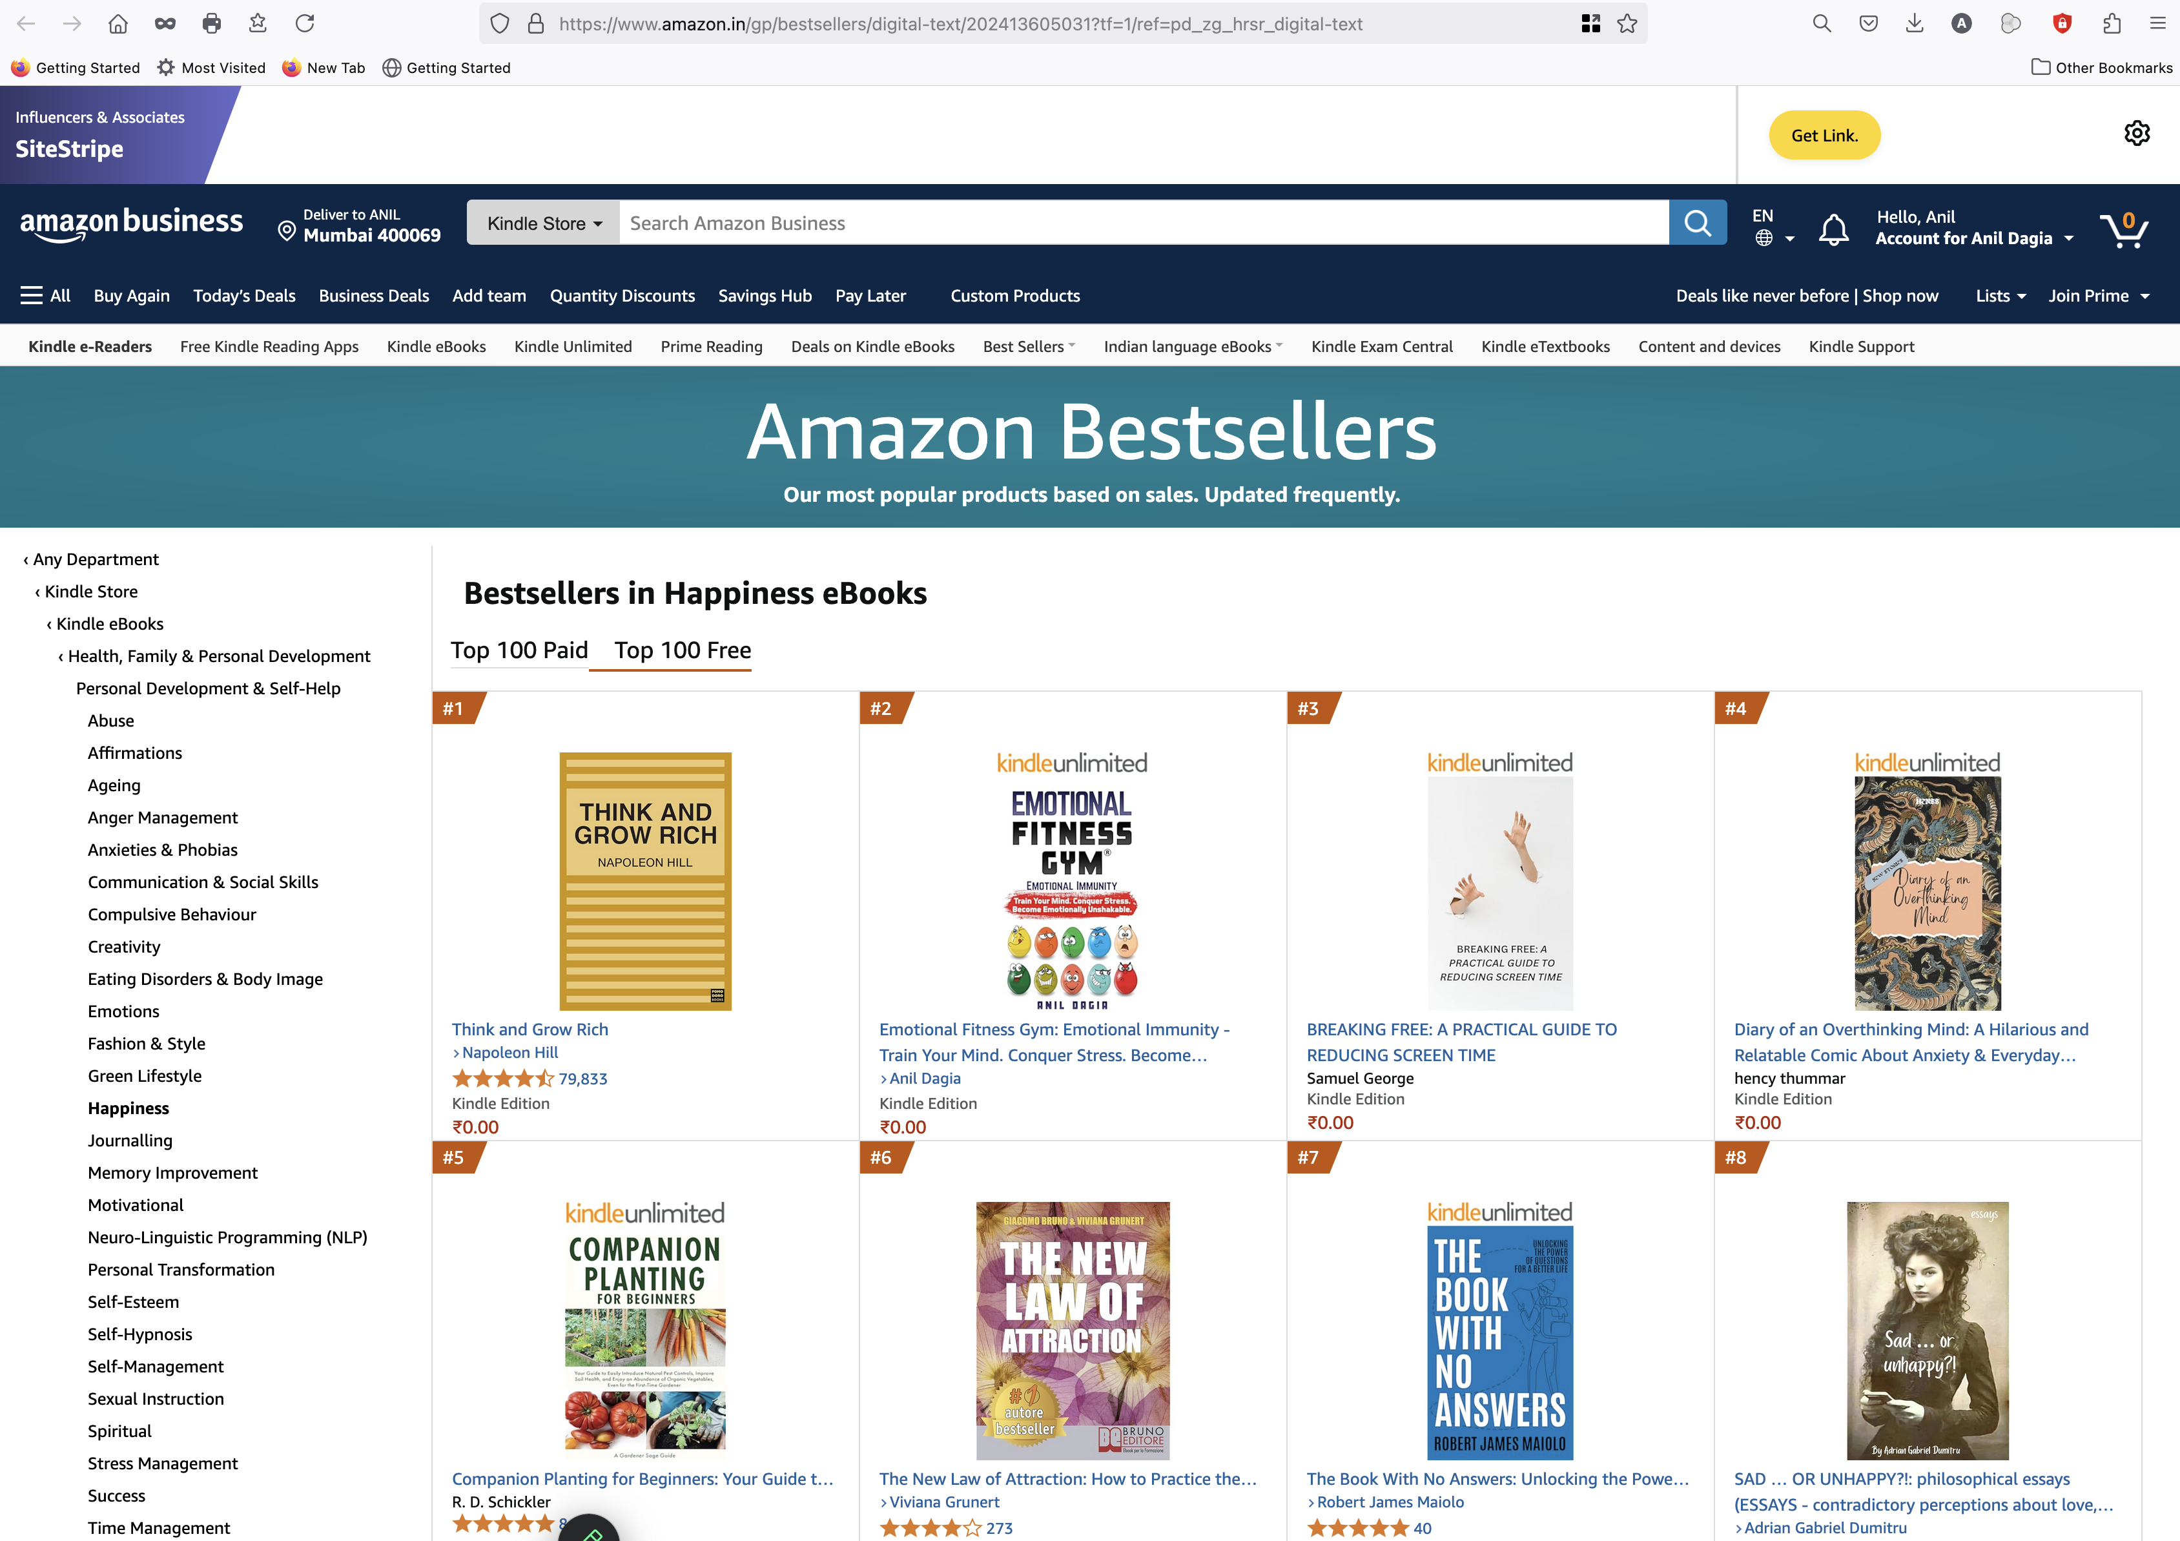Click the Get Link button
2180x1541 pixels.
pyautogui.click(x=1824, y=136)
